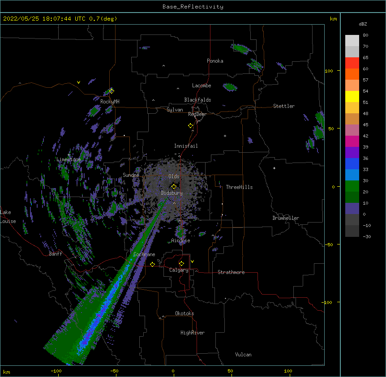Click the yellow V marker northwest of RockyMH
Screen dimensions: 386x377
coord(78,82)
